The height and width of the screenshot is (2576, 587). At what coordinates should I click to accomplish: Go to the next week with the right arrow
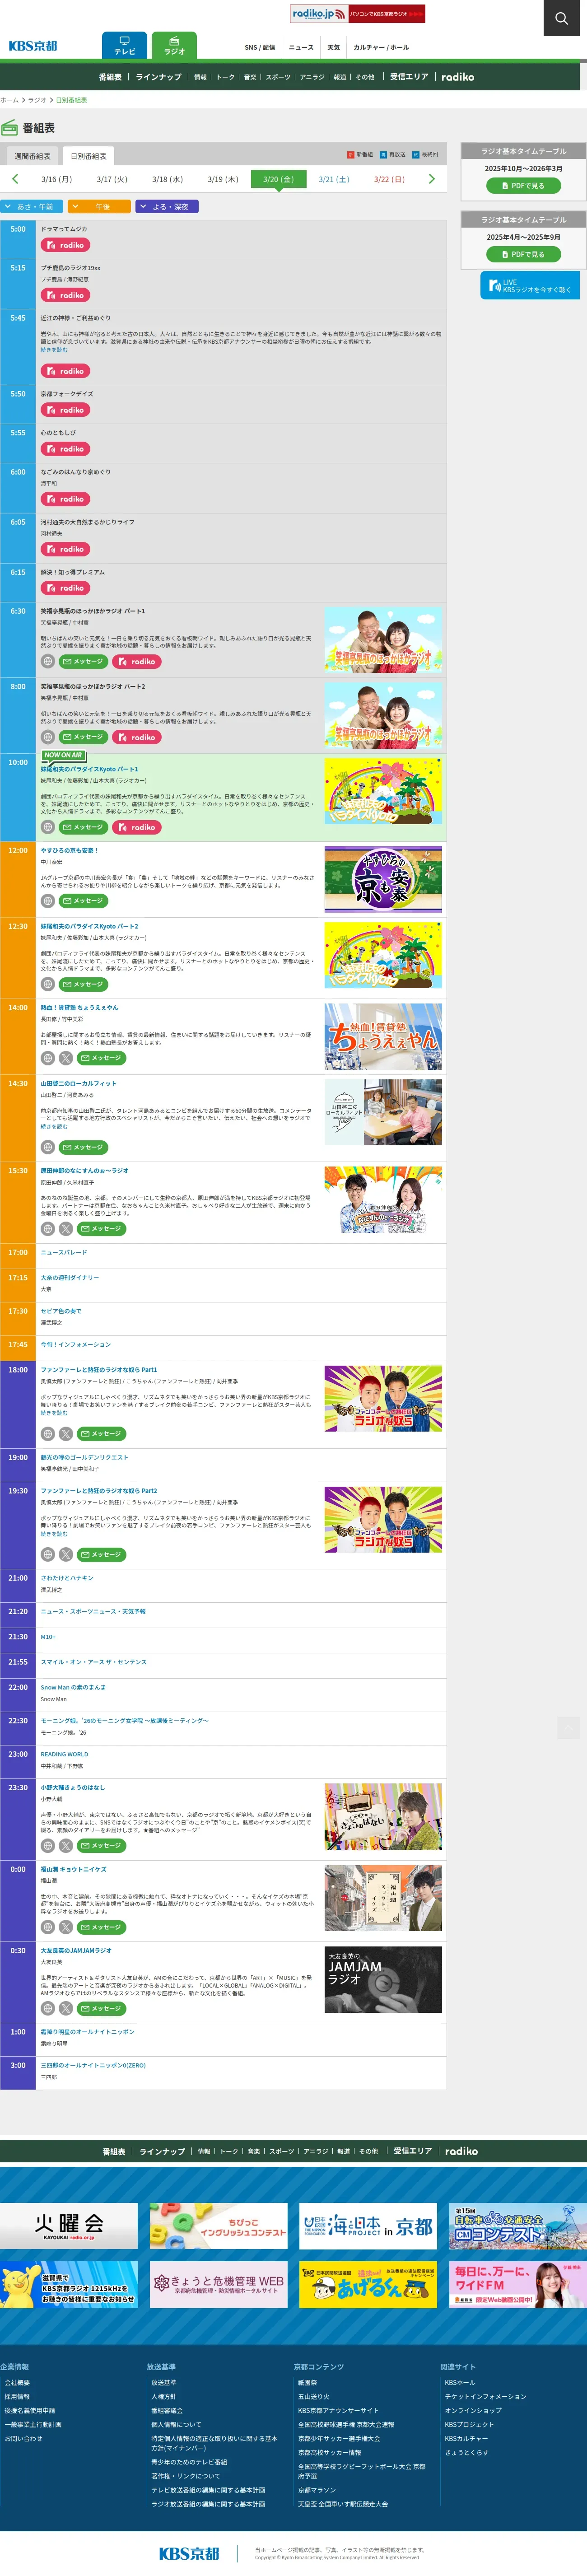click(x=432, y=179)
